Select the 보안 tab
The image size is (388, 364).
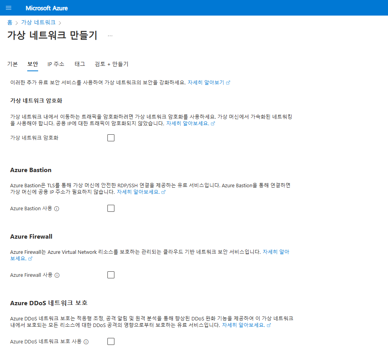tap(33, 64)
